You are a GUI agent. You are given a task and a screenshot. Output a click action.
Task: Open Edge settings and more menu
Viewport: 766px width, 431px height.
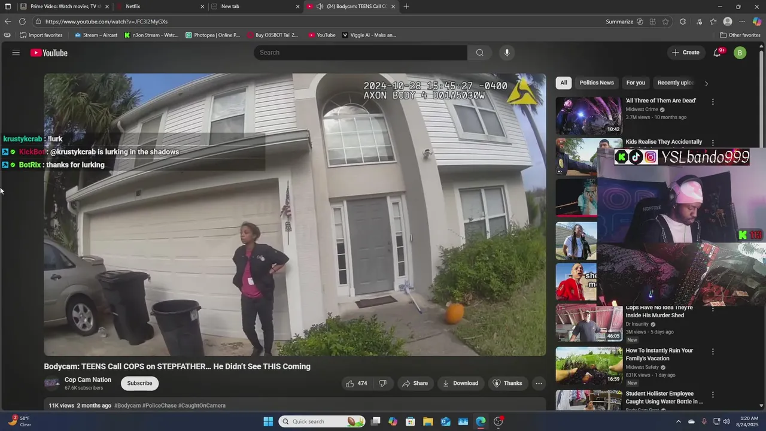tap(743, 22)
